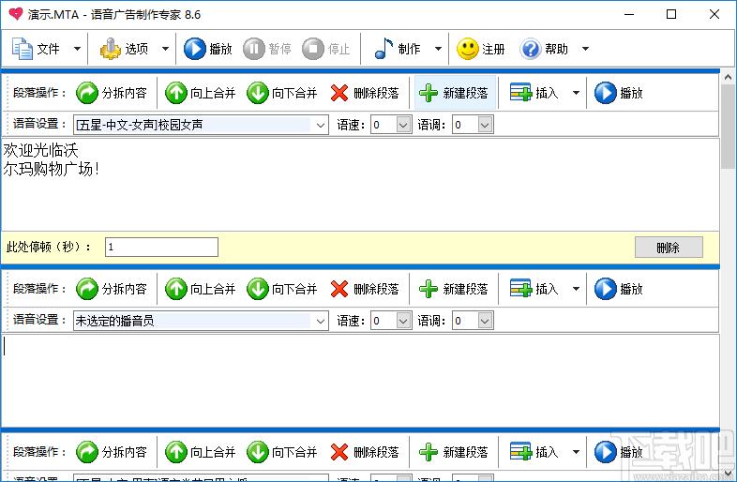Click 向下合并 in third paragraph toolbar
This screenshot has height=482, width=737.
[x=282, y=452]
